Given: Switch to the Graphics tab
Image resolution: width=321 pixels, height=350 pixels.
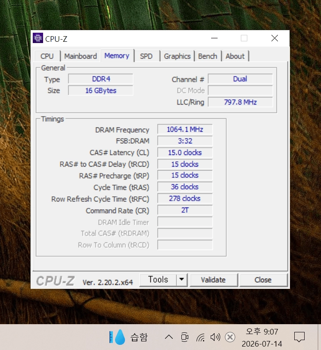Looking at the screenshot, I should tap(178, 56).
